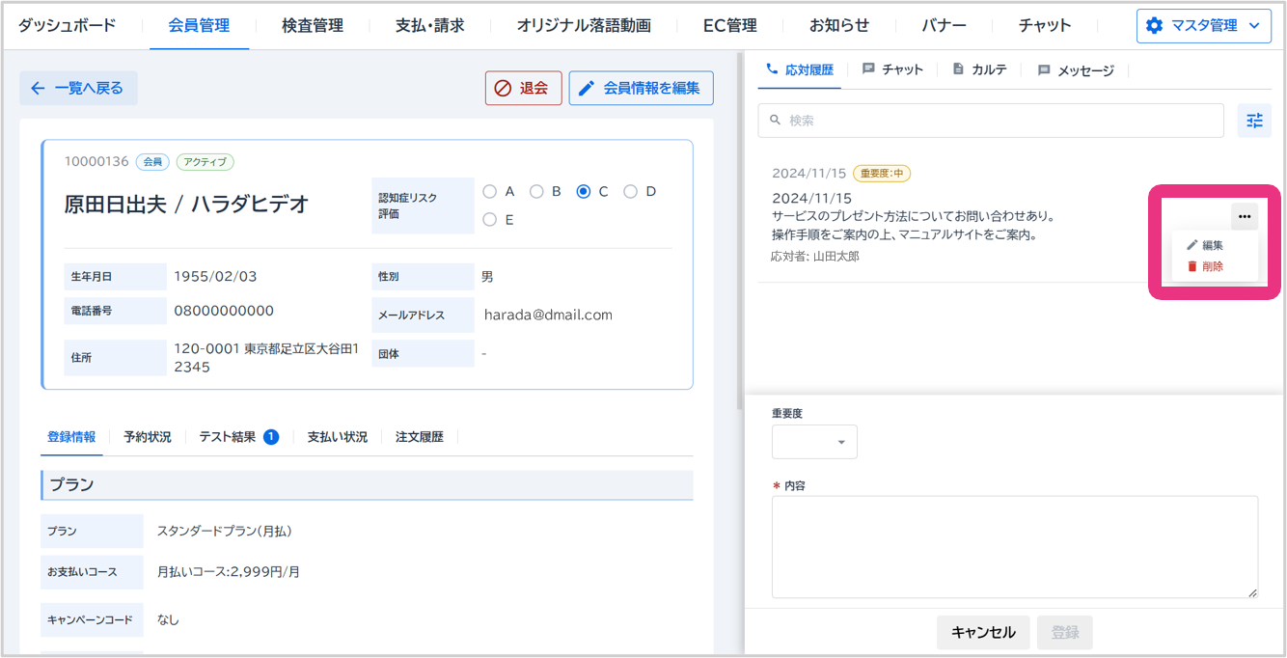Go back with 一覧へ戻る button

point(78,88)
